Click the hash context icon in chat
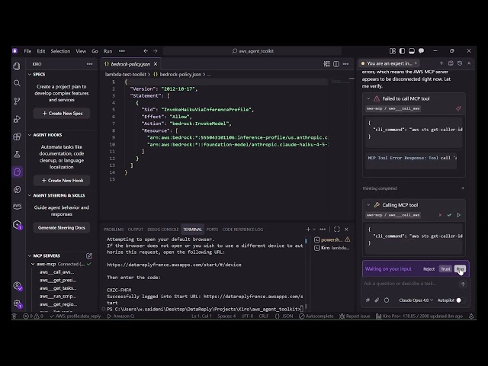Viewport: 488px width, 366px height. (x=368, y=300)
